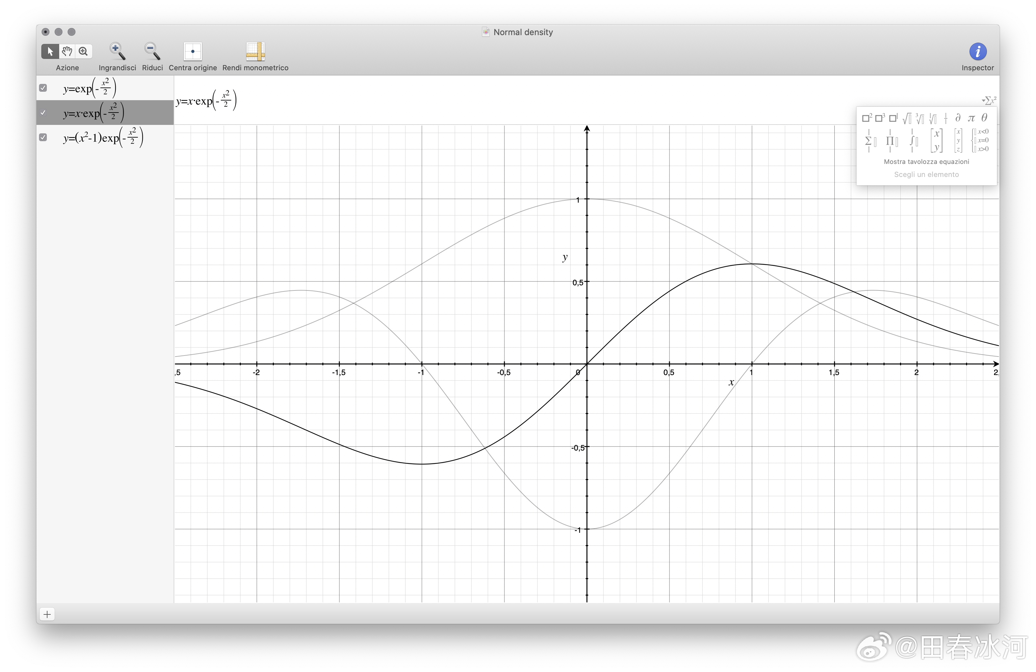Select the hand pan tool
The height and width of the screenshot is (672, 1036).
pos(67,51)
